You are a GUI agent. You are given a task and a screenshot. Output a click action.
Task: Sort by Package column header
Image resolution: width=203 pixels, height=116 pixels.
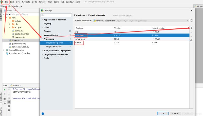(94, 28)
